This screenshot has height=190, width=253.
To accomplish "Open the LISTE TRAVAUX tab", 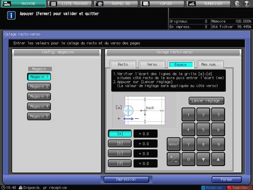I will point(70,3).
